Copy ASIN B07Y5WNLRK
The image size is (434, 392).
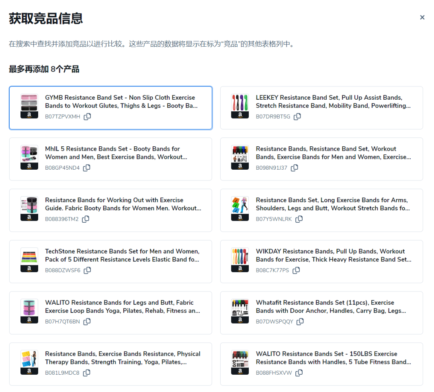click(299, 219)
